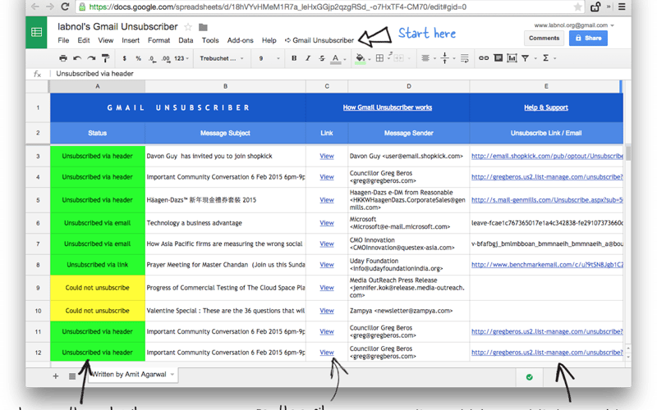Screen dimensions: 657x410
Task: Open the browser hamburger menu
Action: pyautogui.click(x=622, y=7)
